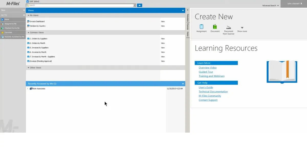Create a new Document

point(215,28)
